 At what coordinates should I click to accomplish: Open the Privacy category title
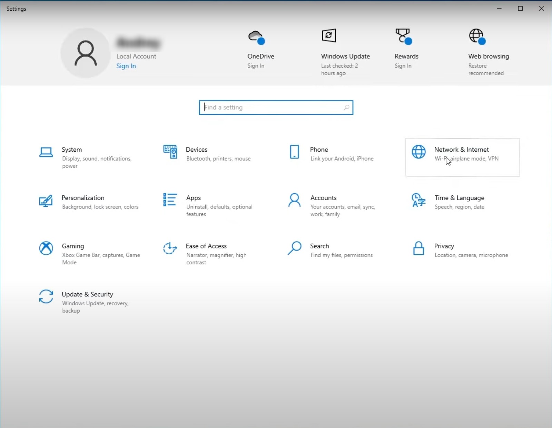(x=444, y=246)
